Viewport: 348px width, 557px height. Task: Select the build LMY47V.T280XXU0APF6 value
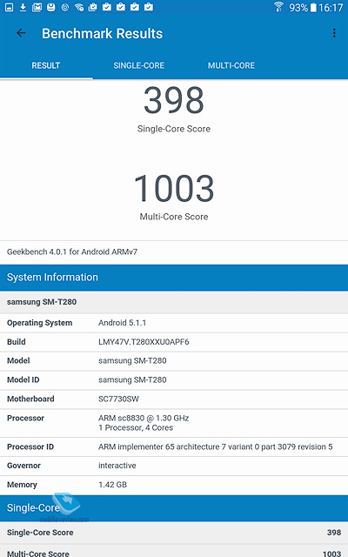[144, 342]
